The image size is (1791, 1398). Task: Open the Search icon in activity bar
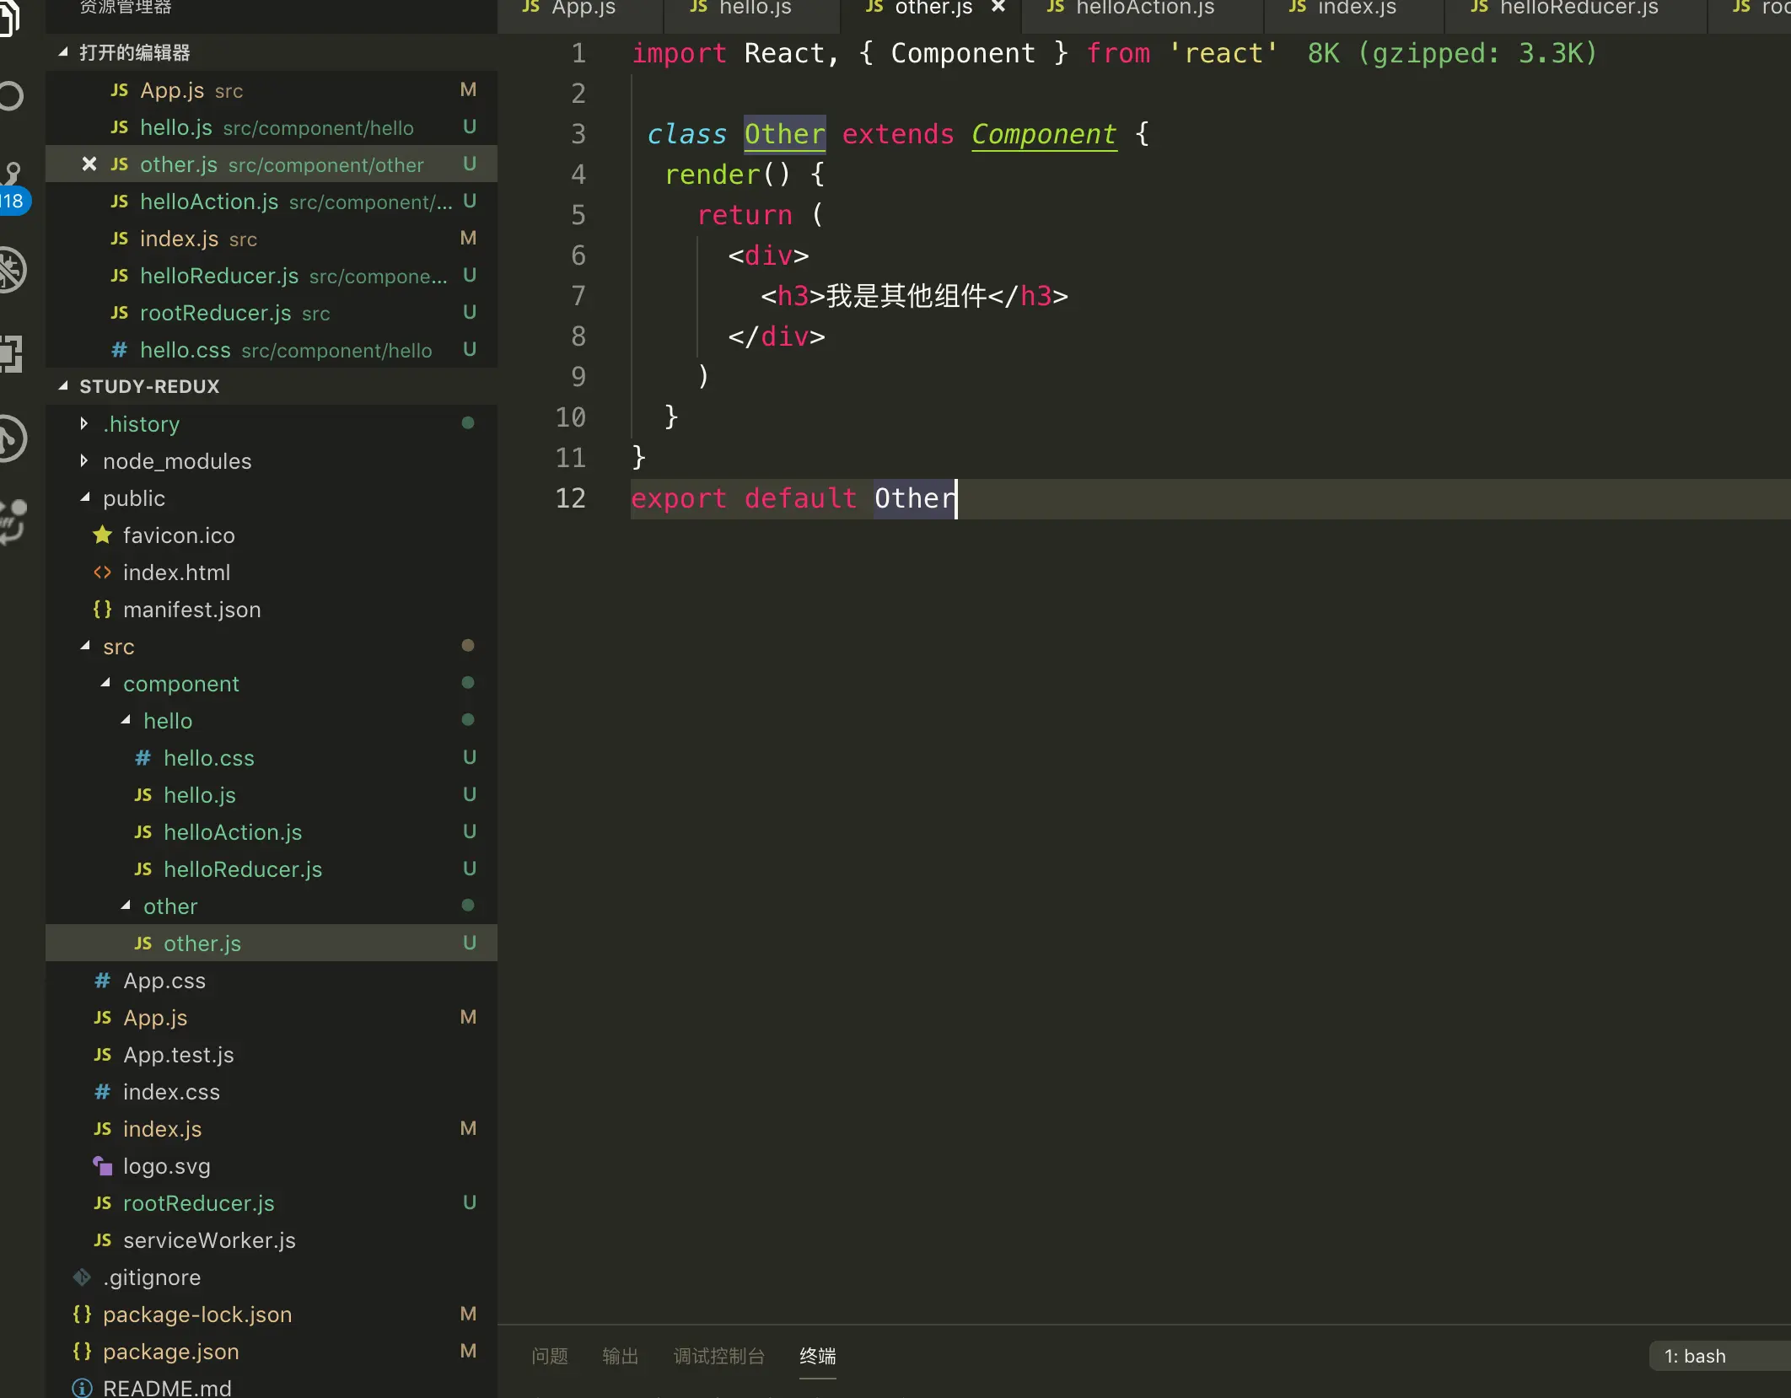[12, 95]
